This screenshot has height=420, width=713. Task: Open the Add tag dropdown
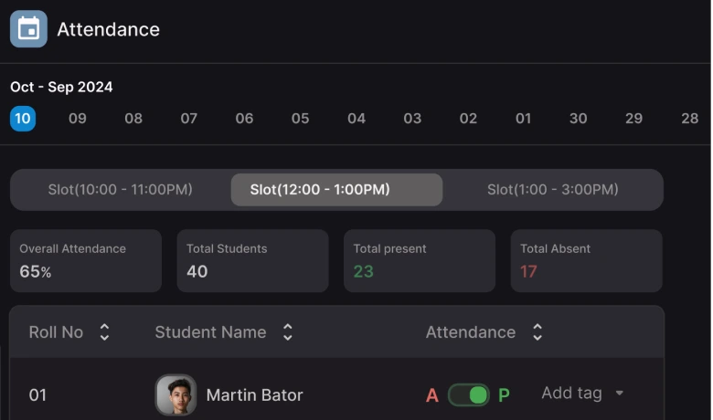[x=572, y=394]
